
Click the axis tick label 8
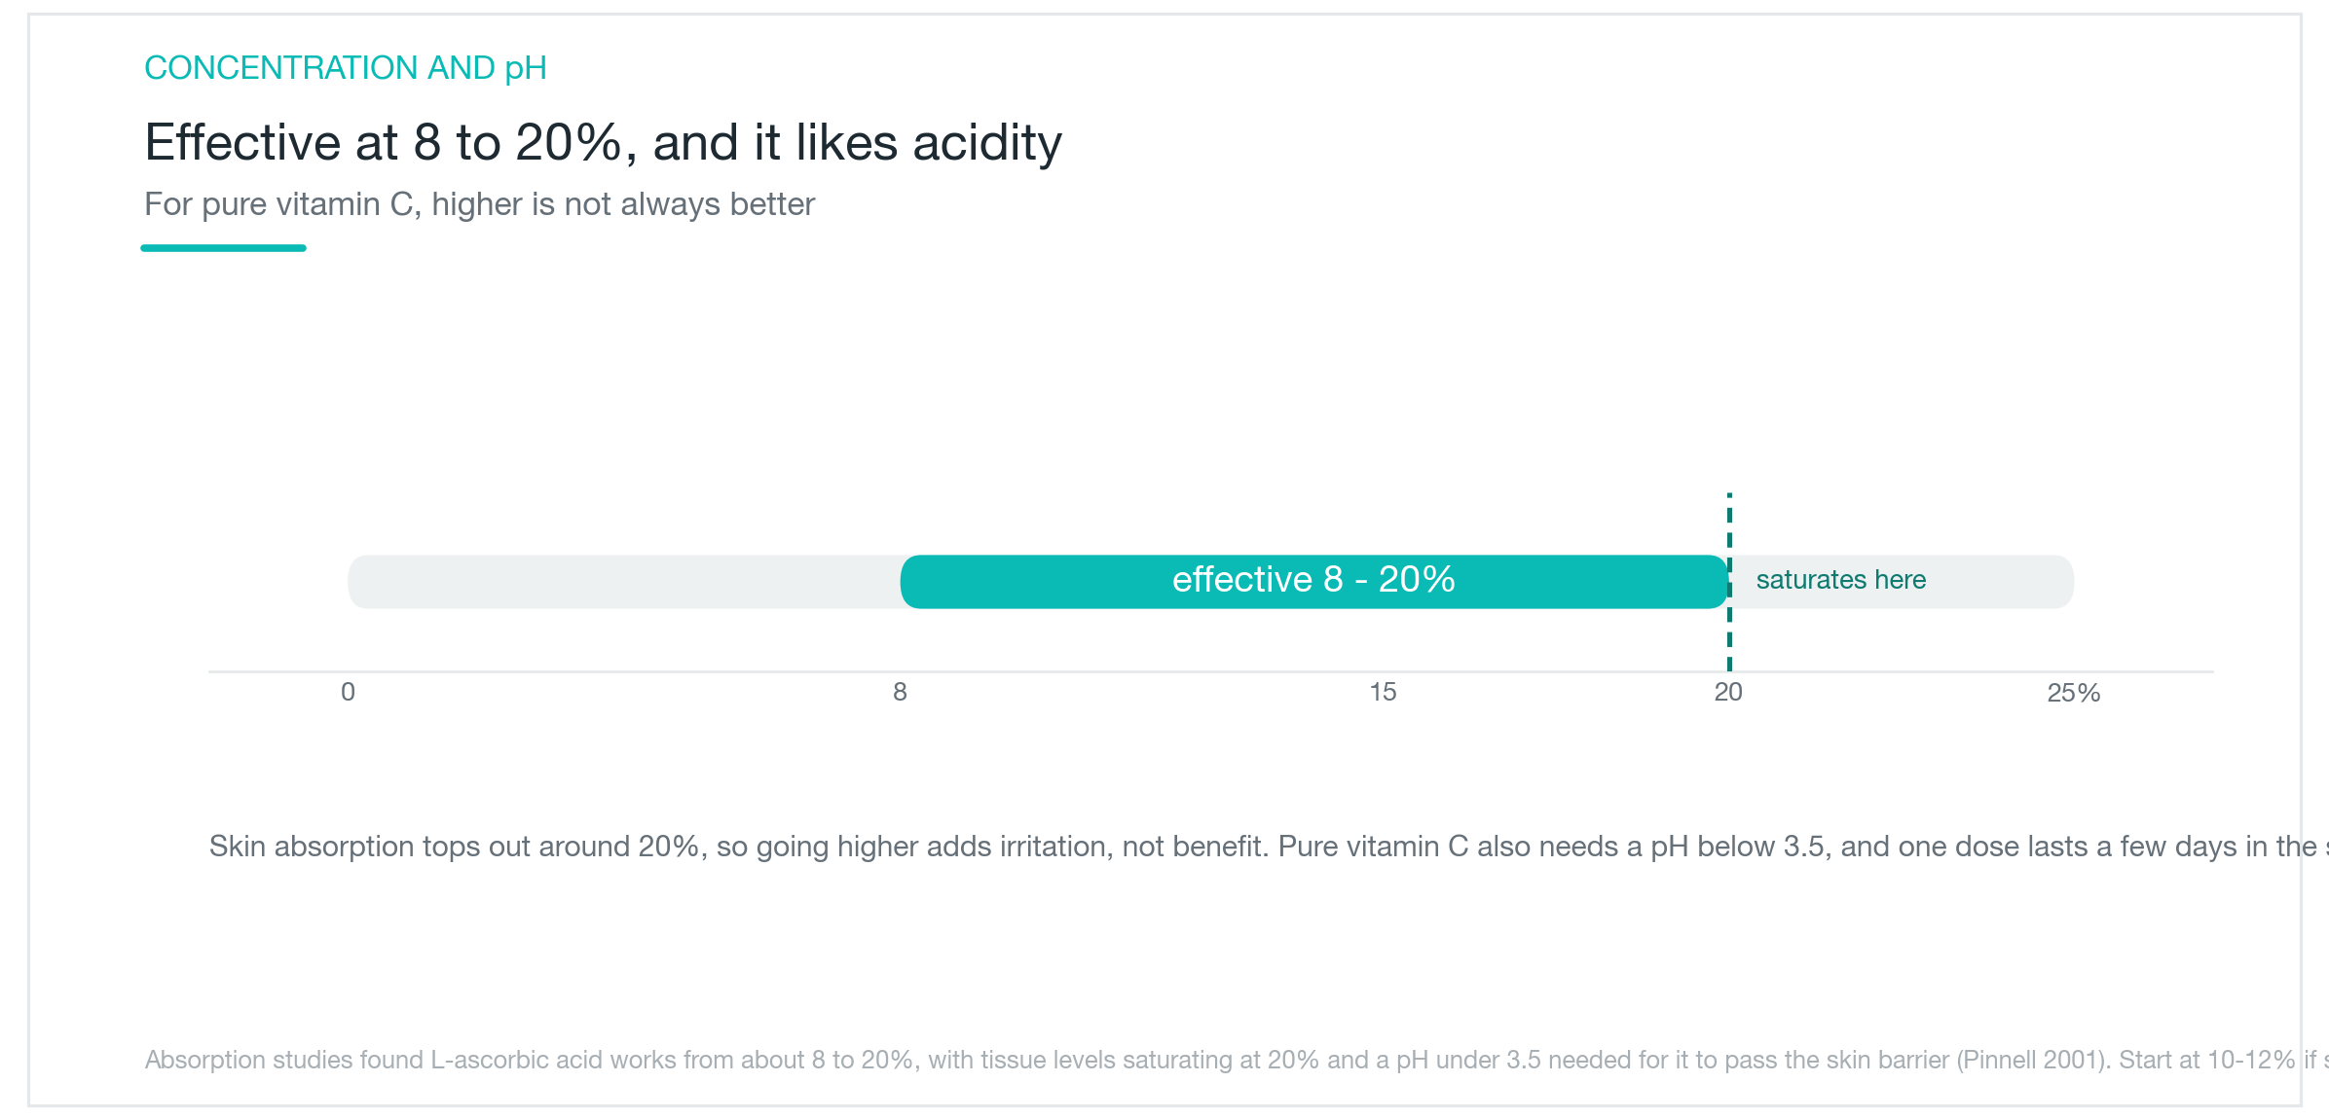900,693
